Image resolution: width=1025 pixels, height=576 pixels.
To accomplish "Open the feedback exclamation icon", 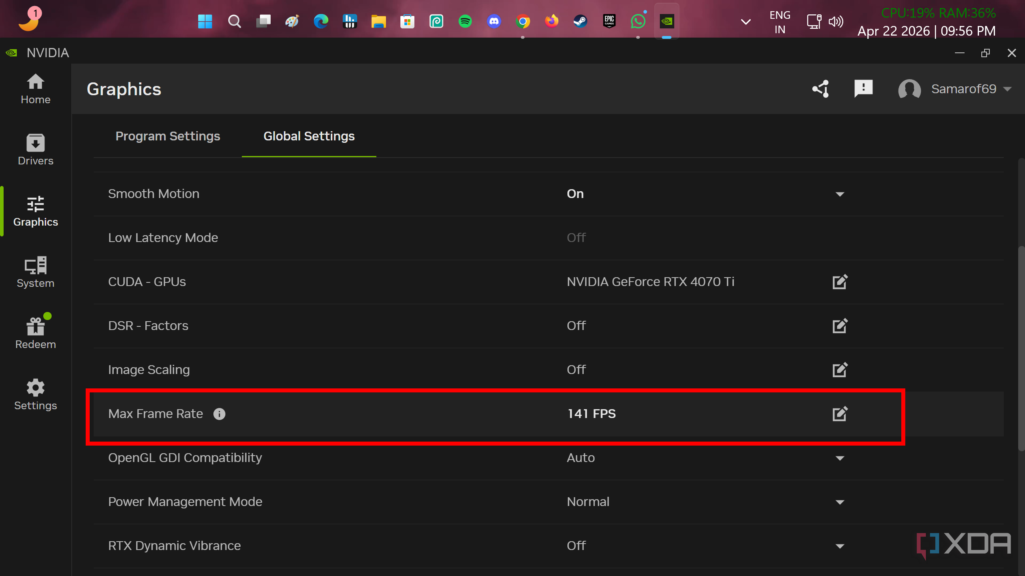I will (x=864, y=89).
